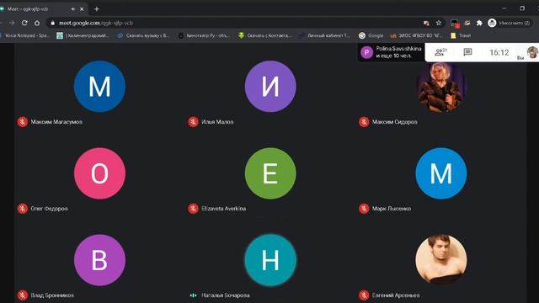
Task: Open the participants list icon
Action: [440, 52]
